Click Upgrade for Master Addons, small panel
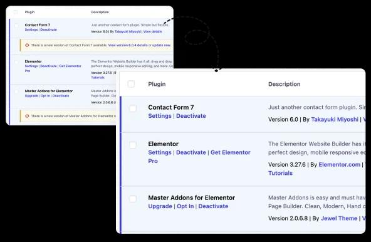371x242 pixels. (x=31, y=96)
